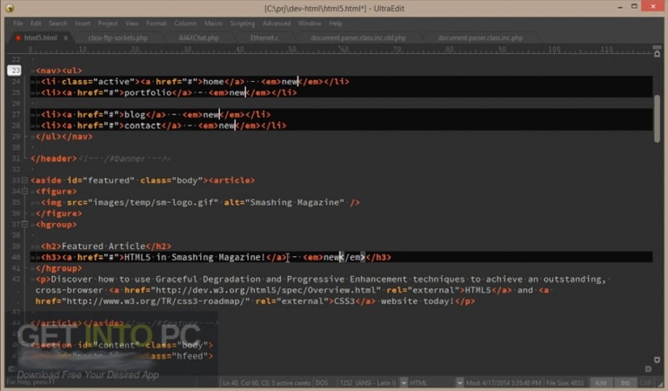Click highlighted line number 23 in the gutter
This screenshot has height=391, width=668.
(x=15, y=71)
